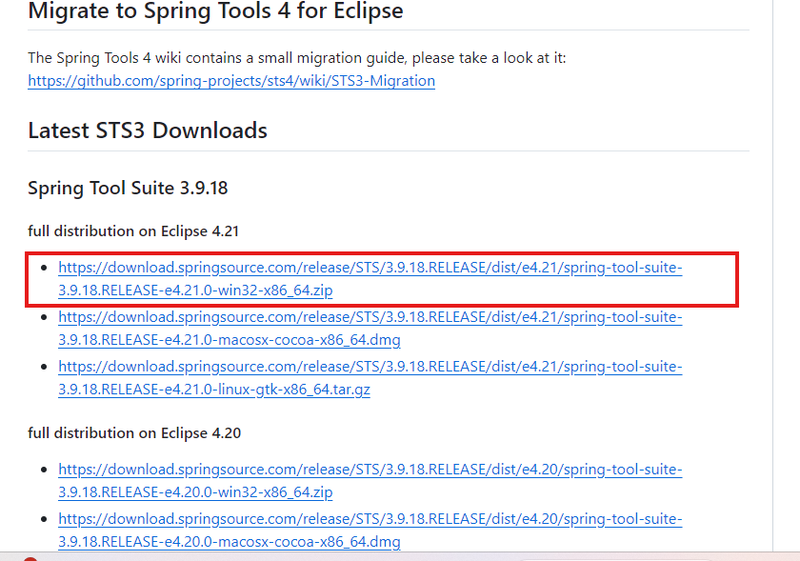Download the e4.21 macosx-cocoa-x86_64.dmg link
800x561 pixels.
[370, 329]
